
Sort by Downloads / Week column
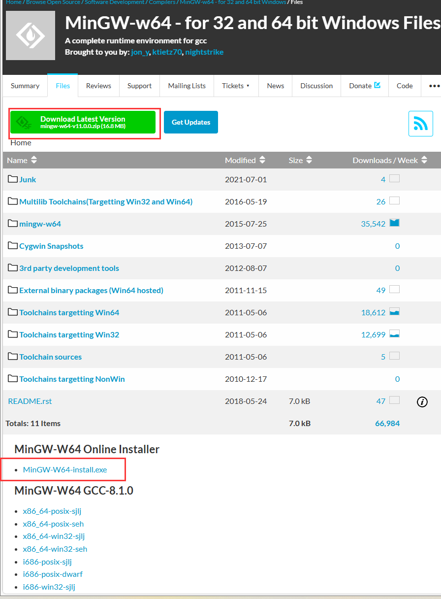(x=390, y=160)
